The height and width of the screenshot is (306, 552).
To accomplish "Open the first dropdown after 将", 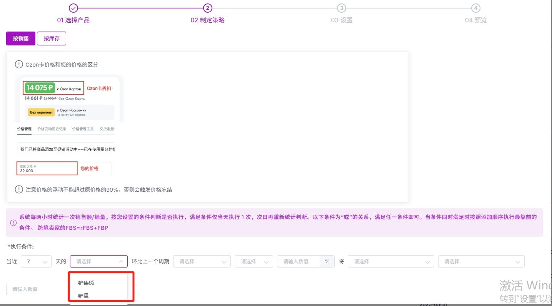I will point(391,261).
